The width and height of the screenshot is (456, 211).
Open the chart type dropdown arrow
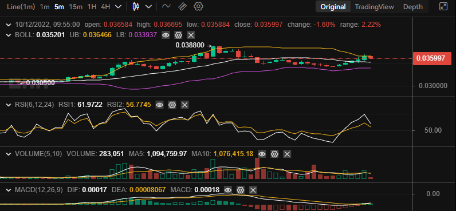tap(148, 7)
